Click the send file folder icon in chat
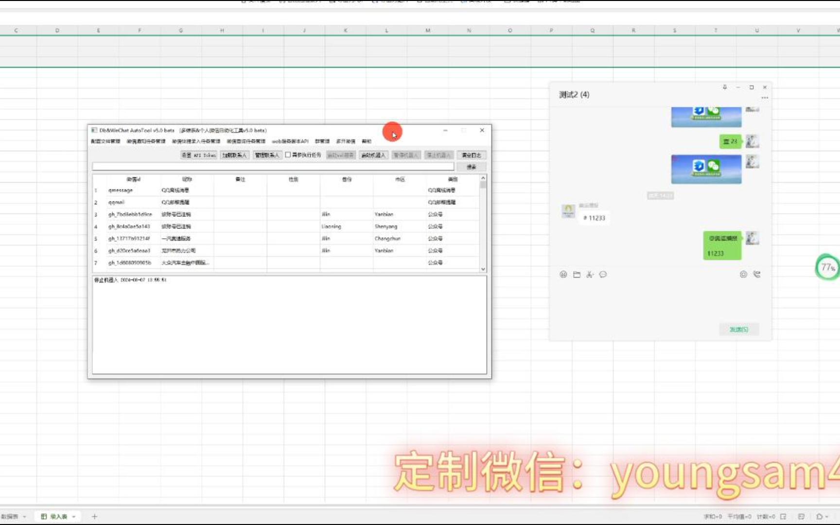 click(577, 275)
